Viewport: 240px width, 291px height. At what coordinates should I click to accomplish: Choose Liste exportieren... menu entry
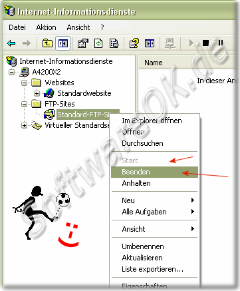coord(154,269)
